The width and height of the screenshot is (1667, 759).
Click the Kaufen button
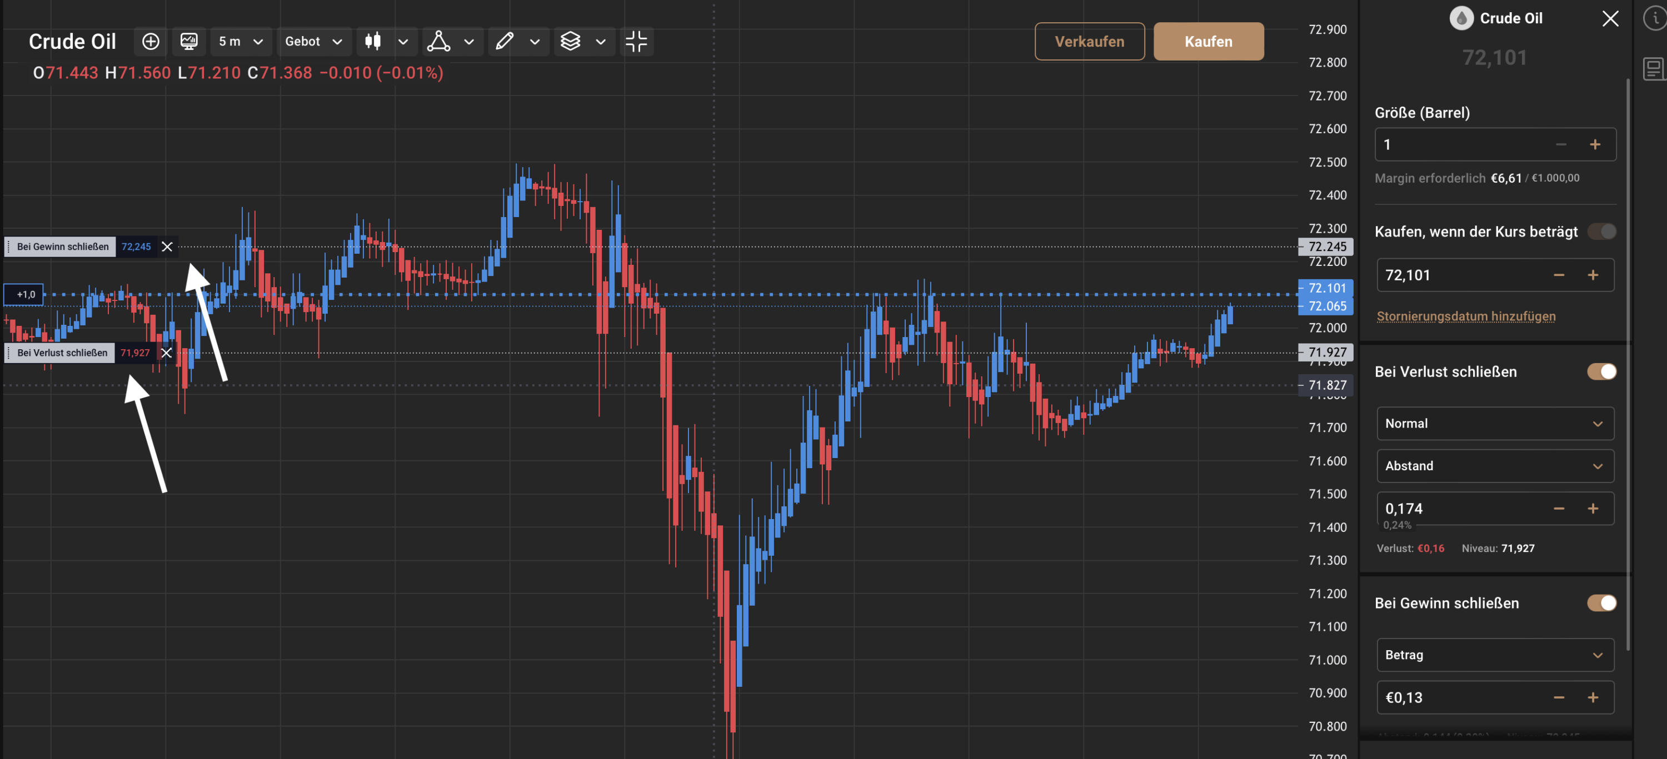tap(1208, 42)
